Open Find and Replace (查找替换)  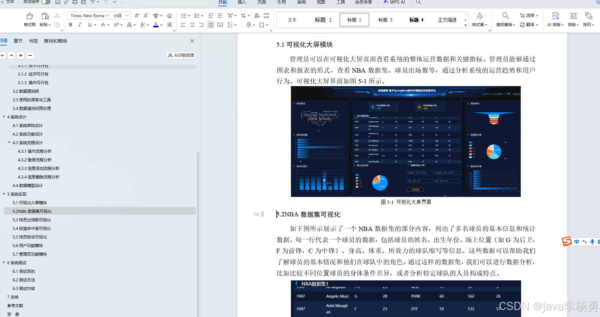505,19
